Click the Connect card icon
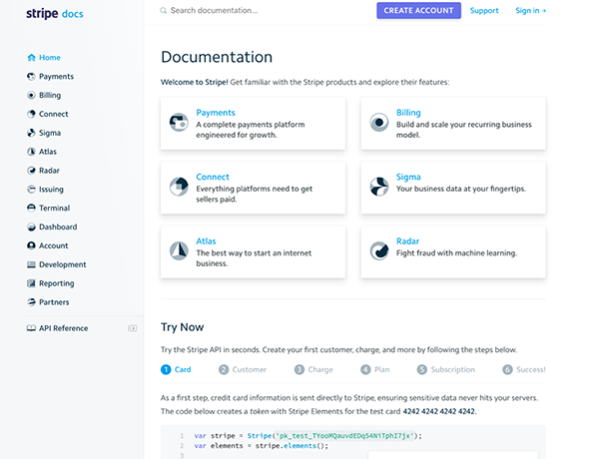 click(x=179, y=187)
